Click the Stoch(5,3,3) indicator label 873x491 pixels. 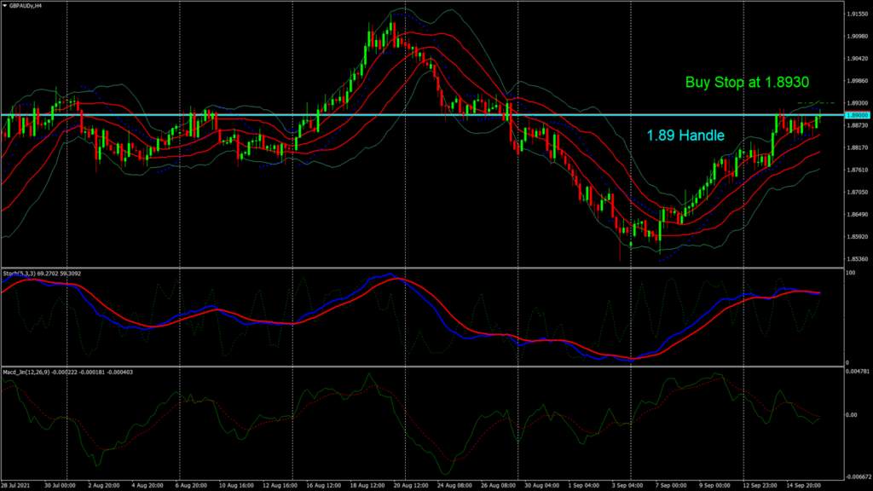pos(42,274)
